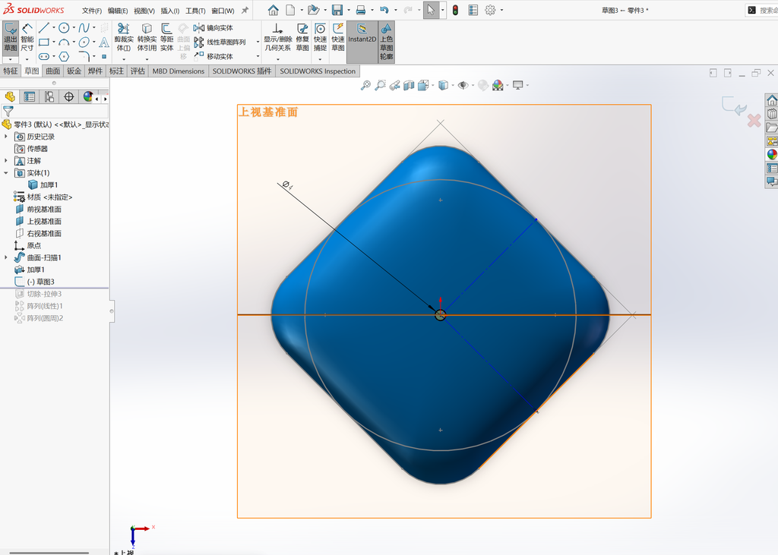
Task: Switch to the 评估 (Evaluate) tab
Action: pyautogui.click(x=138, y=71)
